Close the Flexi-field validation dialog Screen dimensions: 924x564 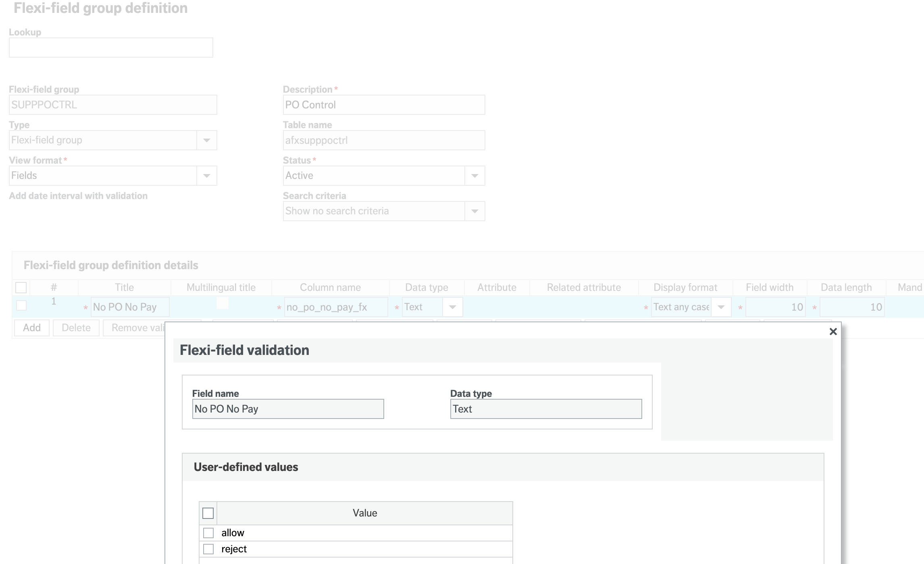pyautogui.click(x=833, y=332)
